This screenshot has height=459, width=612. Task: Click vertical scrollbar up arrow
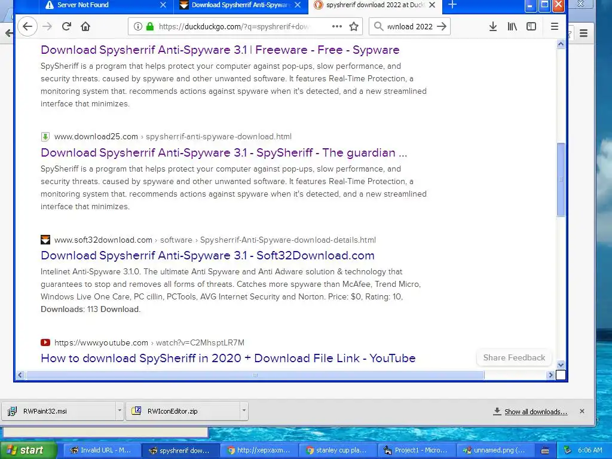[561, 44]
